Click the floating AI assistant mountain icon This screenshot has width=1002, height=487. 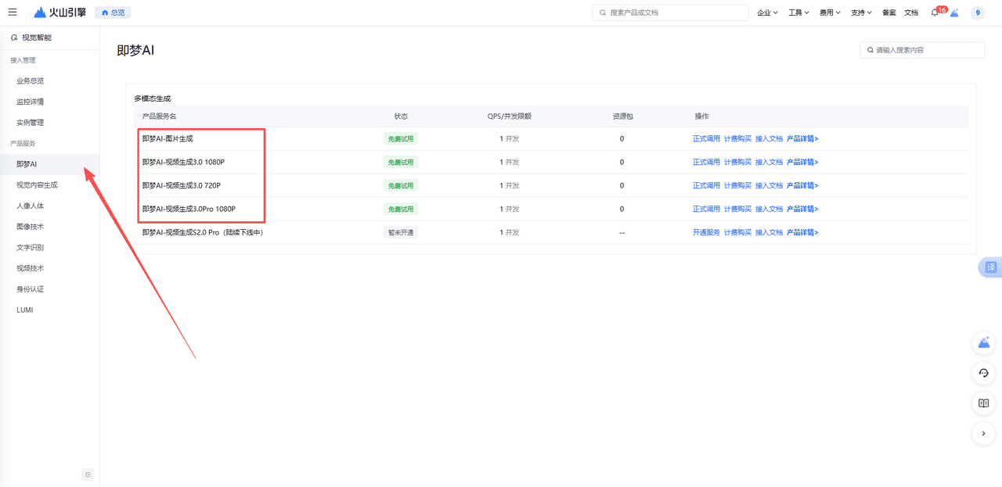click(x=983, y=342)
